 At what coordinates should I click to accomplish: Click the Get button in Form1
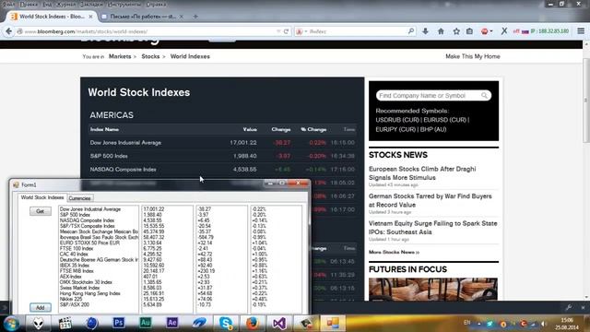tap(41, 211)
